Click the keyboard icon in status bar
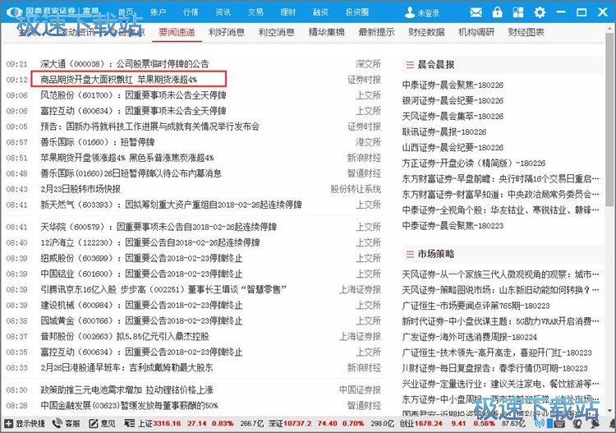The width and height of the screenshot is (616, 433). pos(559,424)
